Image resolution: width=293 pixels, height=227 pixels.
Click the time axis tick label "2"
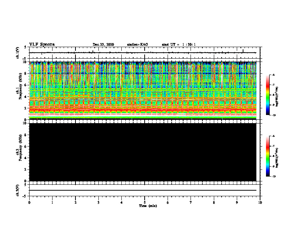75,203
